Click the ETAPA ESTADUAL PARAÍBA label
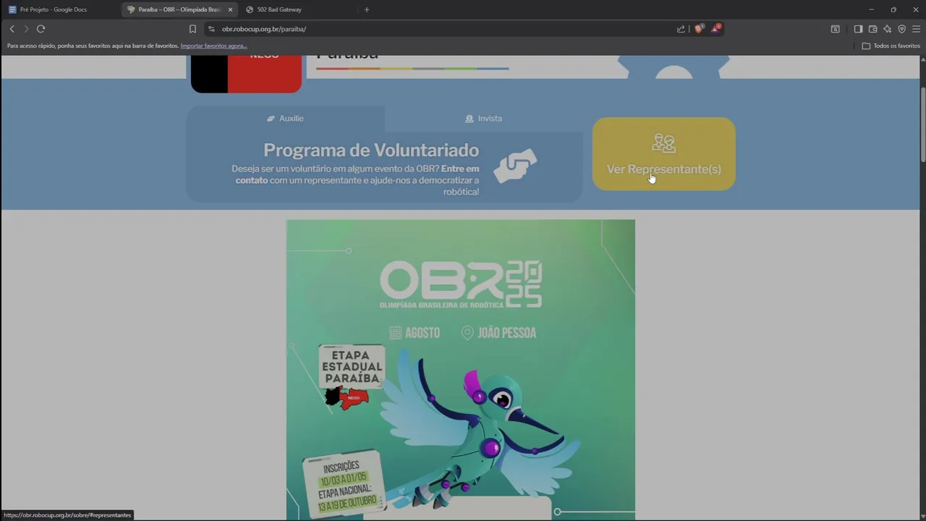Viewport: 926px width, 521px height. [352, 366]
